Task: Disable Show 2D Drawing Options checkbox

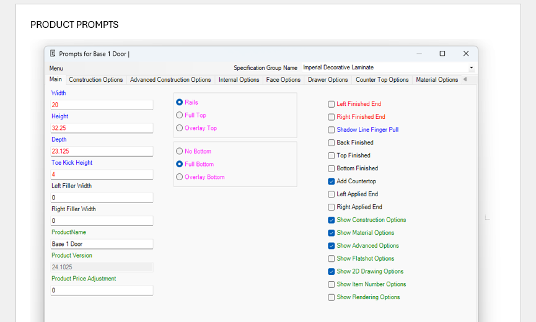Action: 332,271
